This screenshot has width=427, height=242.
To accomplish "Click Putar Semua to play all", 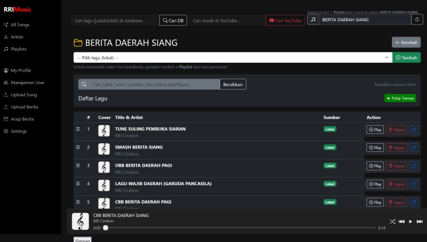I will (400, 98).
